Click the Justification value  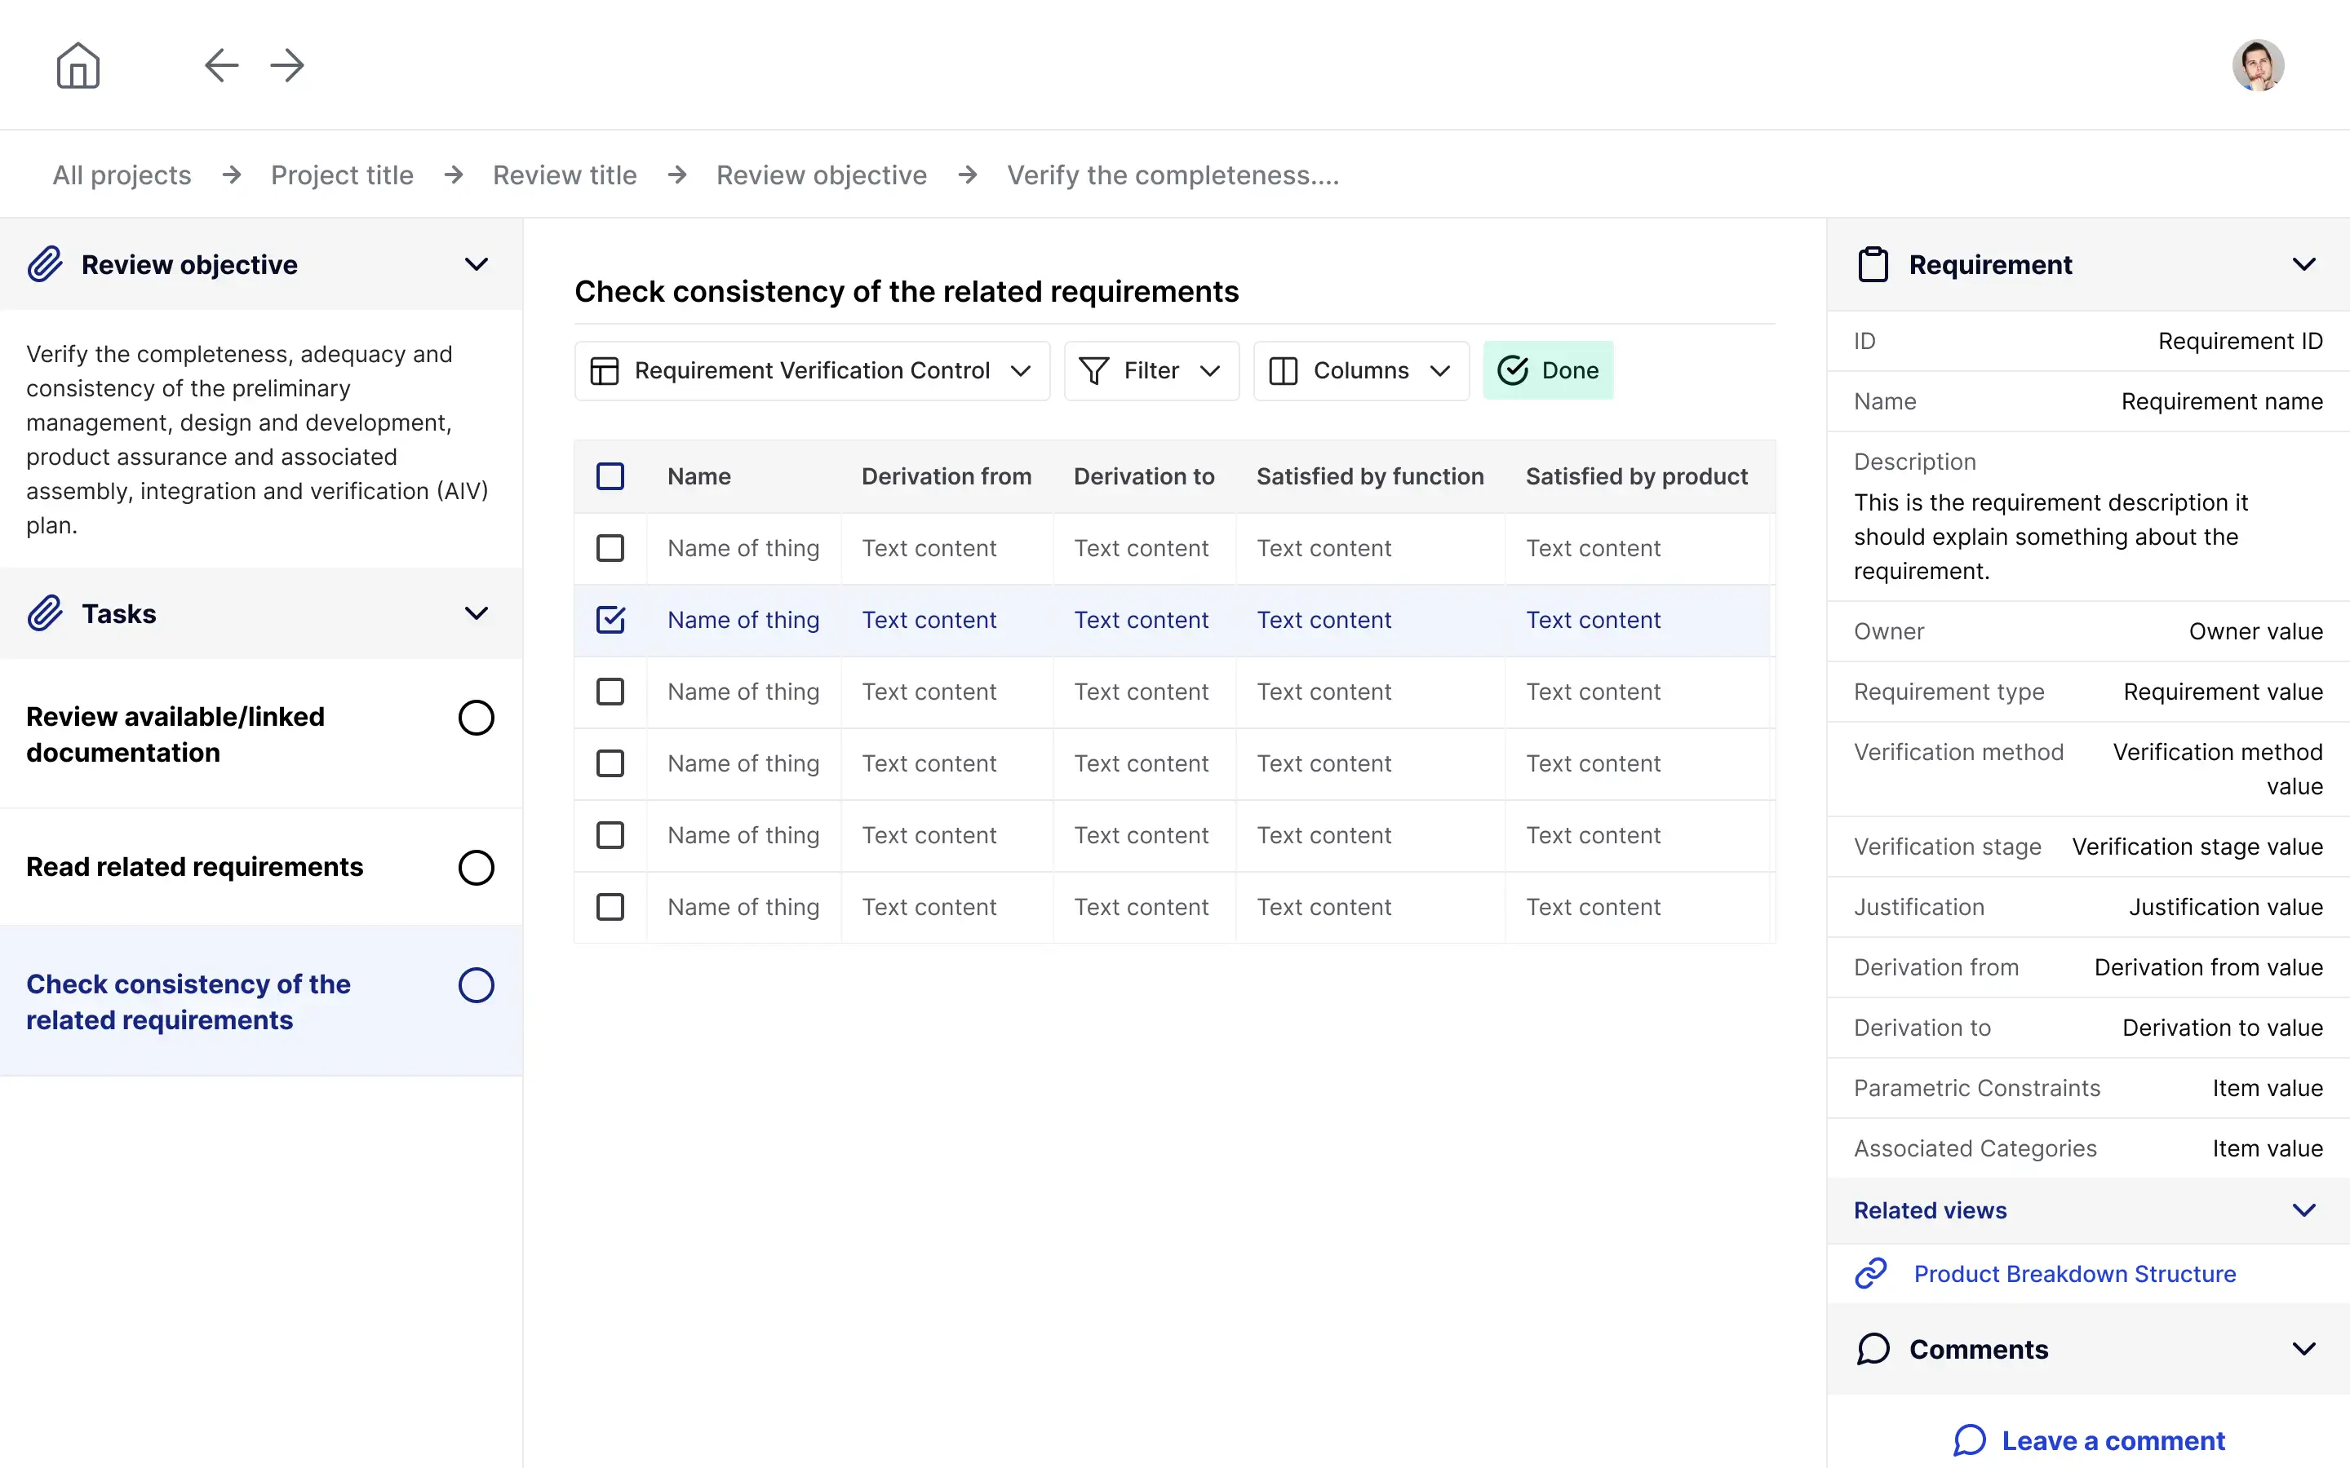pyautogui.click(x=2226, y=907)
